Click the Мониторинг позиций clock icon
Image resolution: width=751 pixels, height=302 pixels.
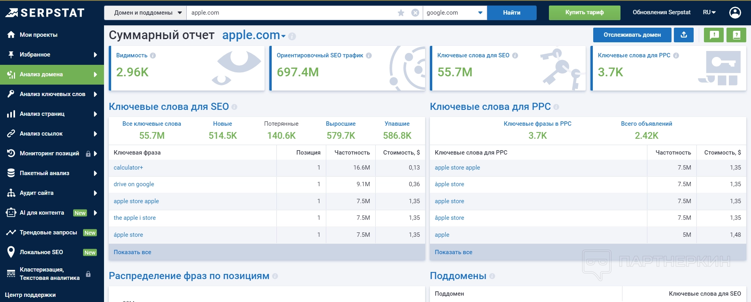tap(11, 153)
